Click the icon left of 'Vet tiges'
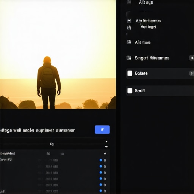Screen dimensions: 194x194 point(129,27)
